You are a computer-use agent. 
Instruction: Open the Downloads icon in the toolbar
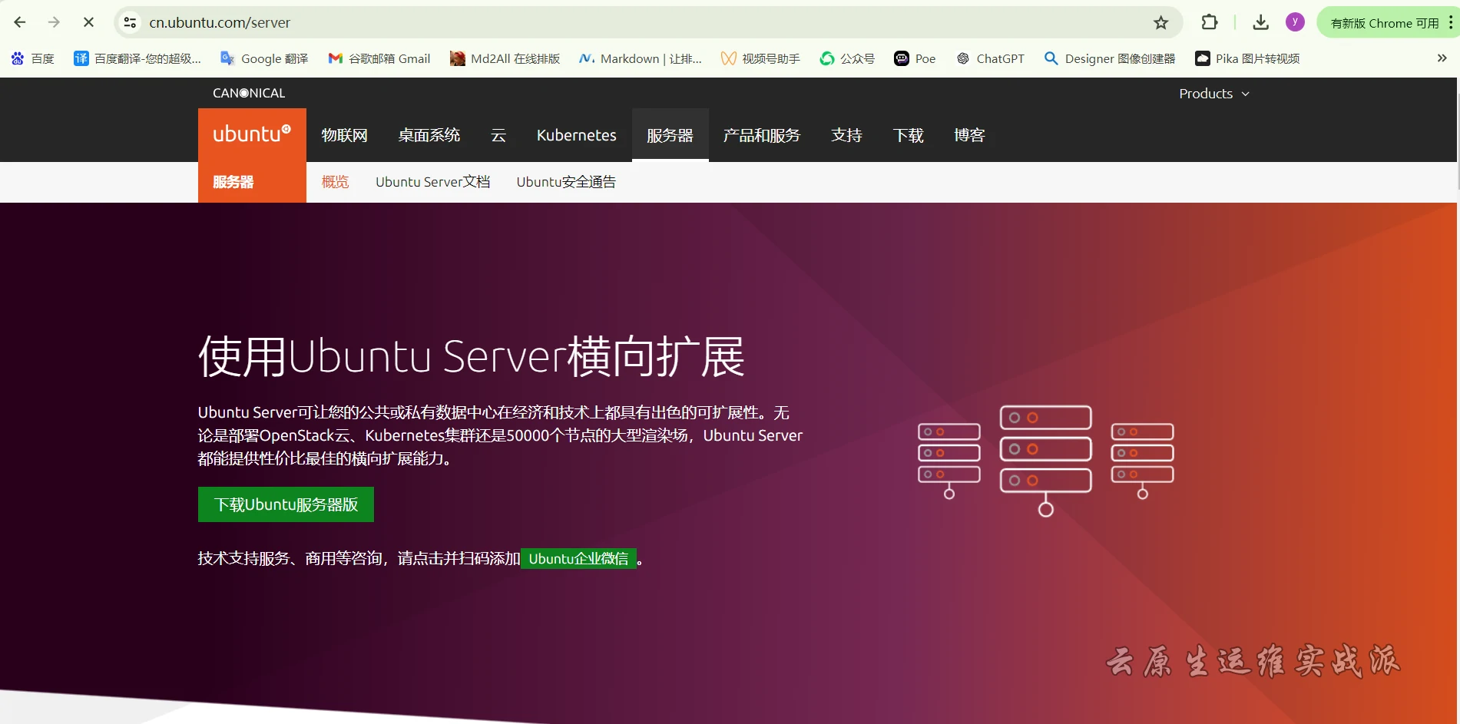pyautogui.click(x=1260, y=22)
